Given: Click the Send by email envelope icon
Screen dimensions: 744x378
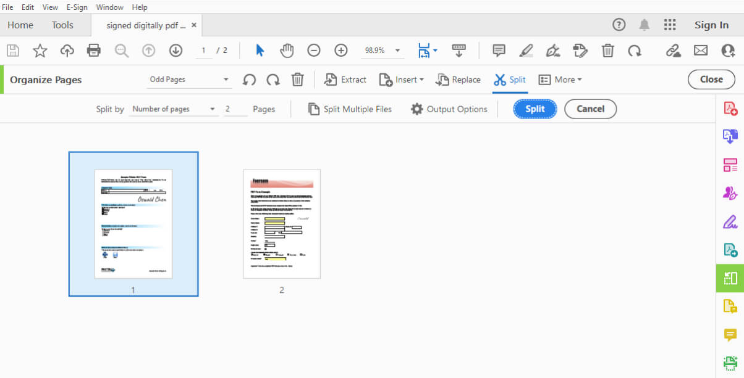Looking at the screenshot, I should (700, 51).
